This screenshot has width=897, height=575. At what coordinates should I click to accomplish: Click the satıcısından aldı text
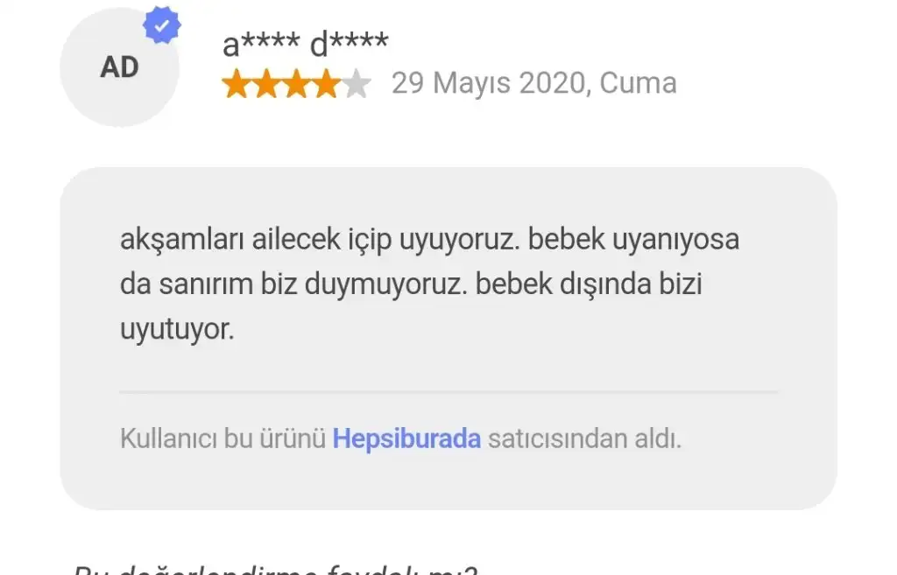pos(584,438)
